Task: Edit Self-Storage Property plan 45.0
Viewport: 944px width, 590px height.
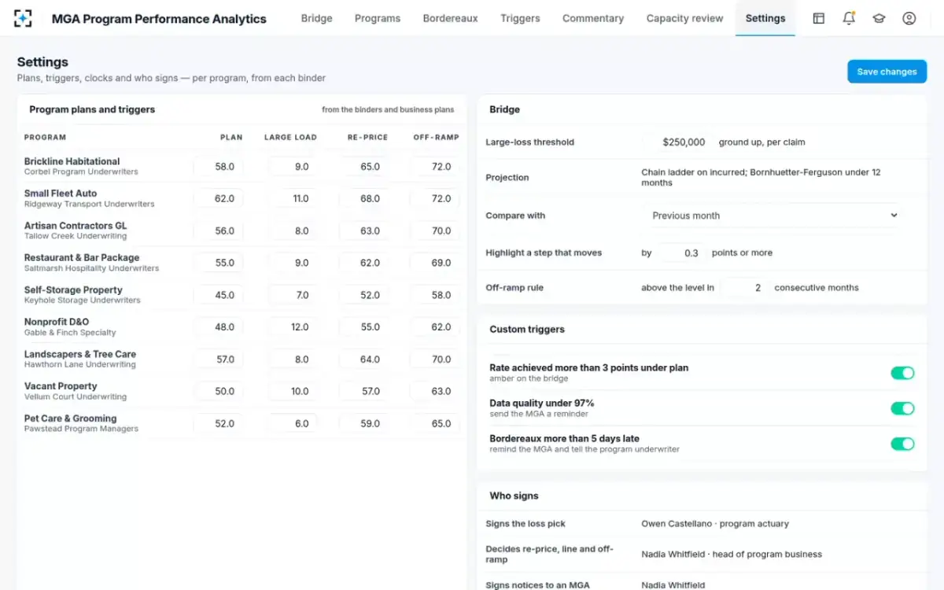Action: (219, 295)
